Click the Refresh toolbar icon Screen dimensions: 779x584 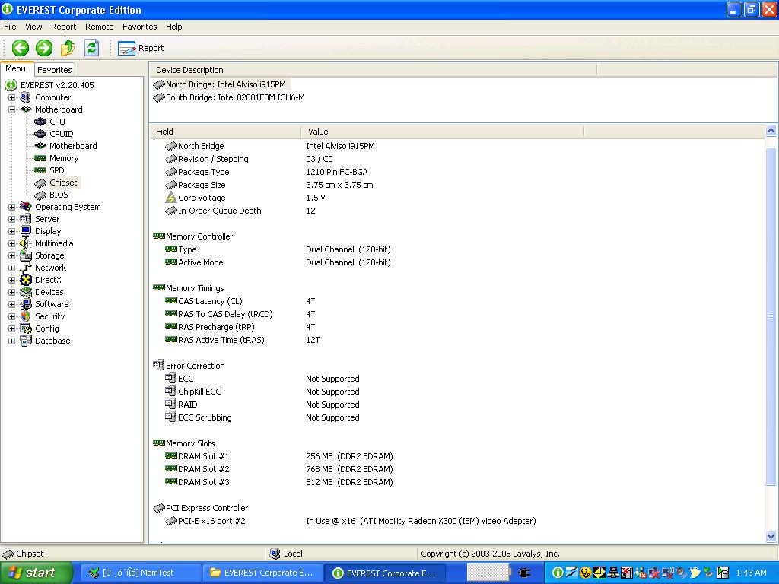click(91, 48)
